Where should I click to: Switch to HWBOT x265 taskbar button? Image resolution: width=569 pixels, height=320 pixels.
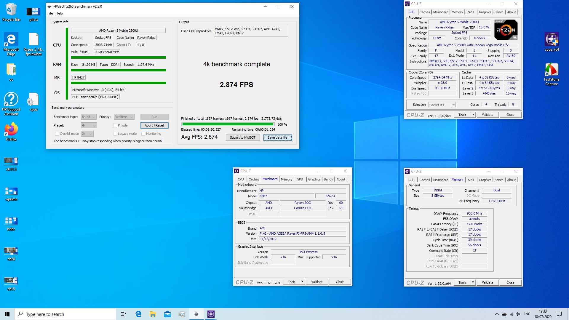point(196,314)
